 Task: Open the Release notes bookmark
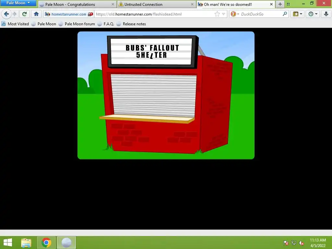131,24
